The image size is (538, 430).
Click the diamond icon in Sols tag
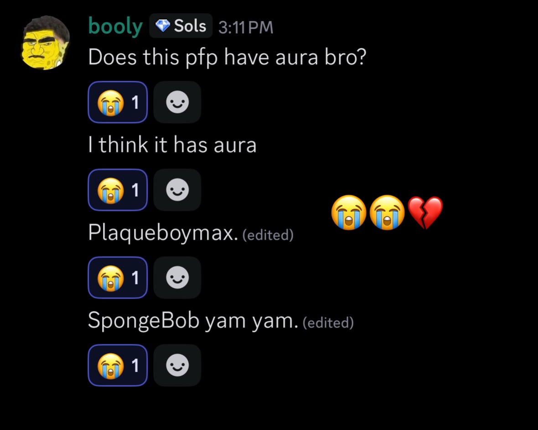click(163, 26)
